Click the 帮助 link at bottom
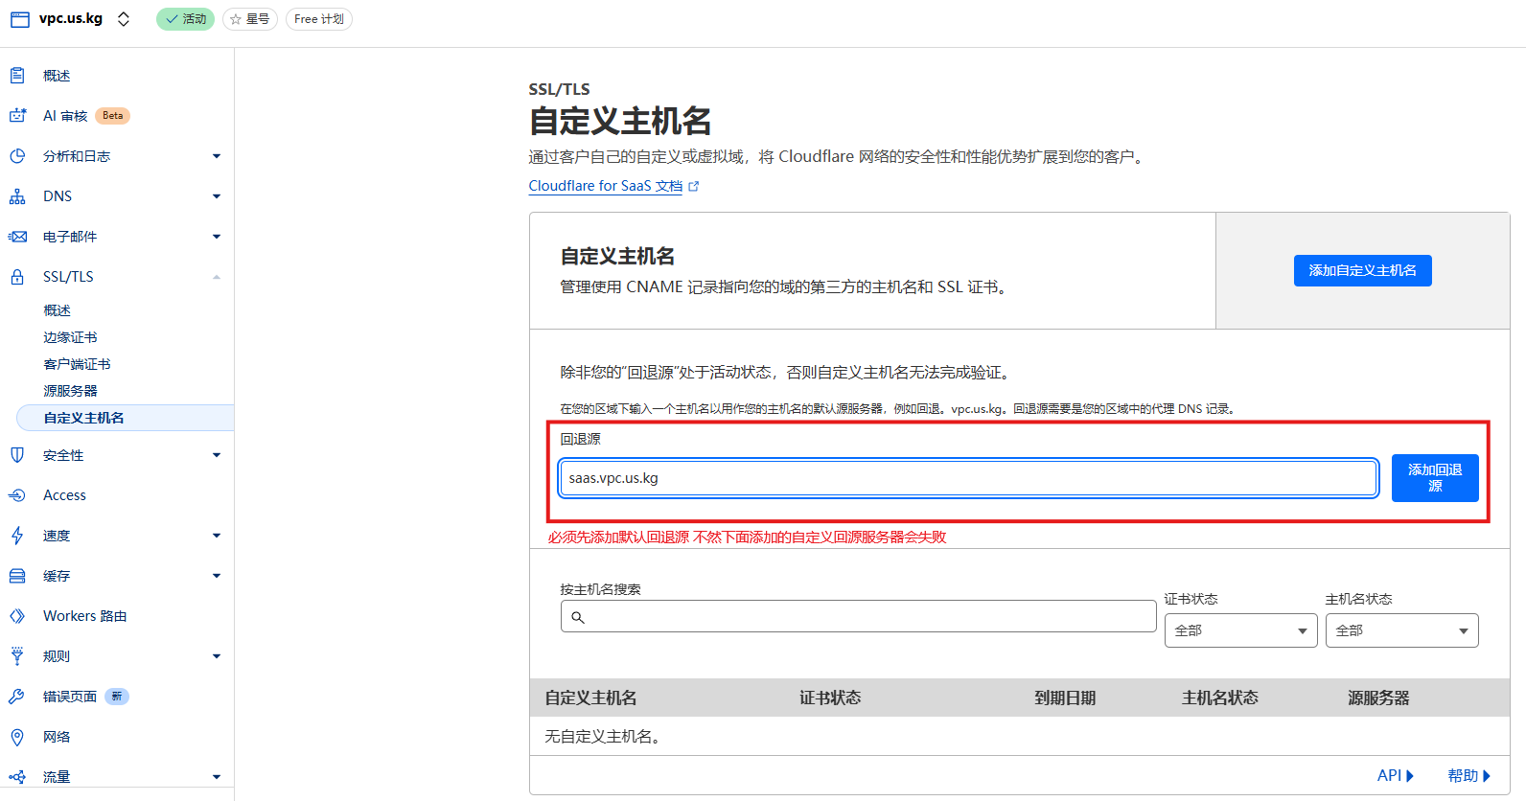This screenshot has height=801, width=1526. tap(1469, 775)
